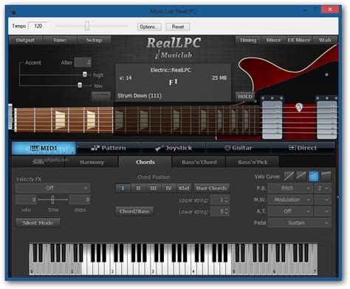Open the FX Mixer panel

click(299, 40)
